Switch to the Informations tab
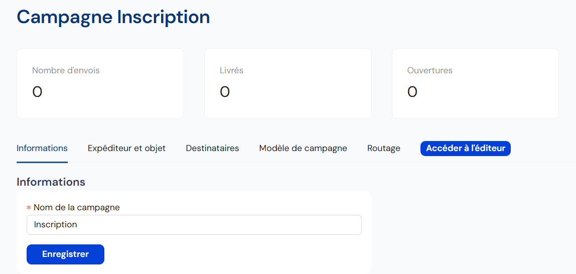576x274 pixels. [x=42, y=149]
